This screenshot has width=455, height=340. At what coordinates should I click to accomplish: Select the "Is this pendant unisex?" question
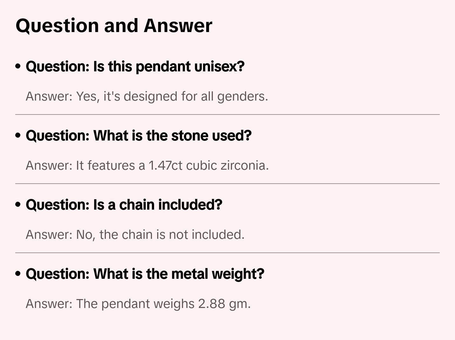point(135,67)
